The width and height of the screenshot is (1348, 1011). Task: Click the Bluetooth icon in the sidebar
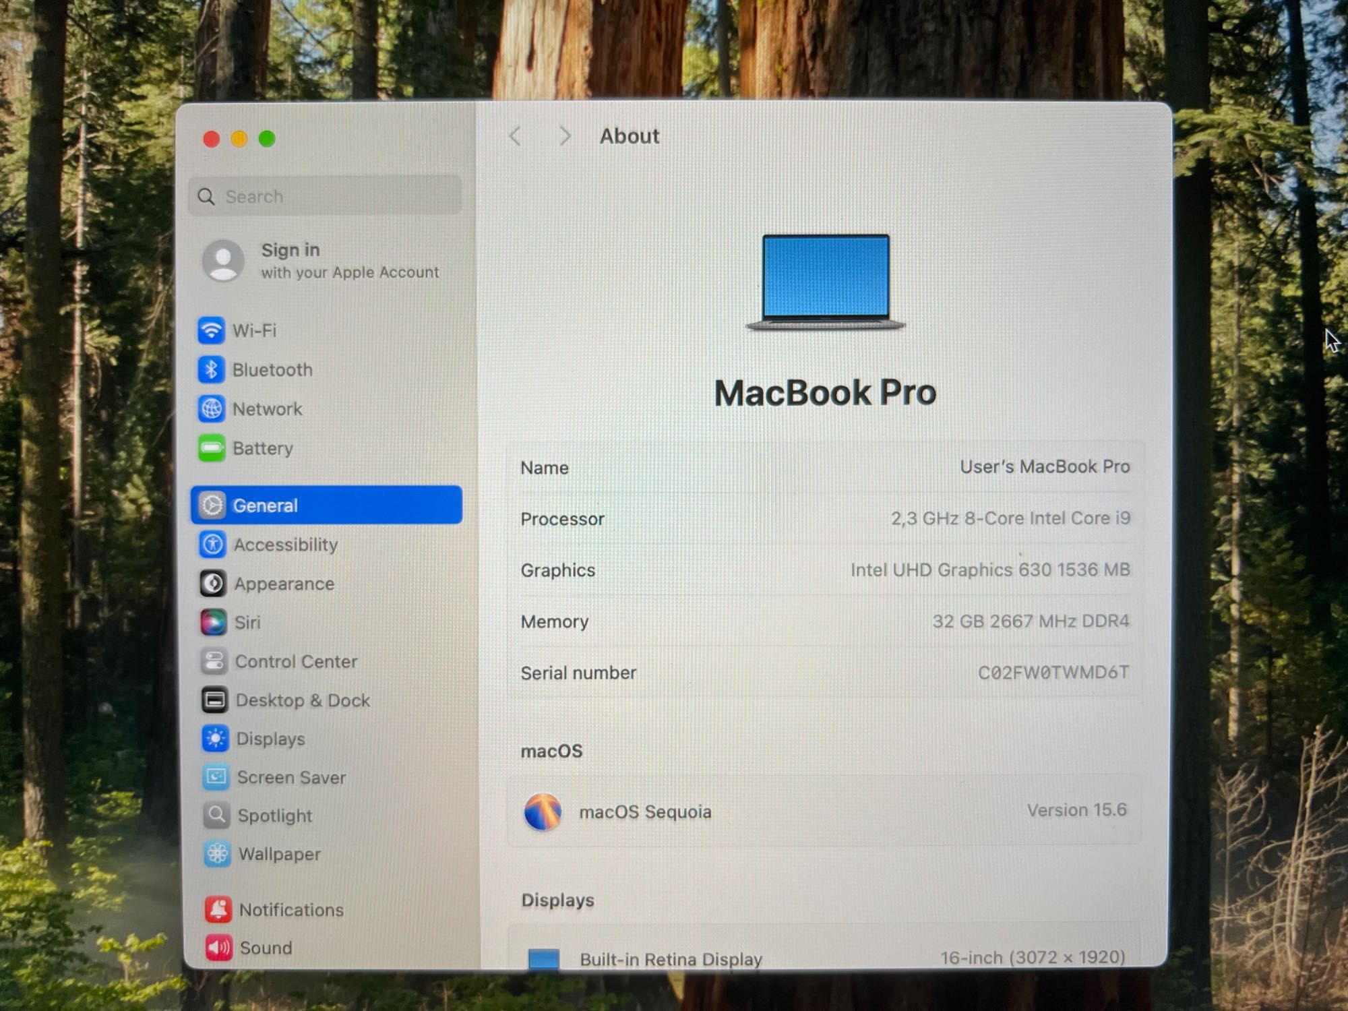coord(212,369)
